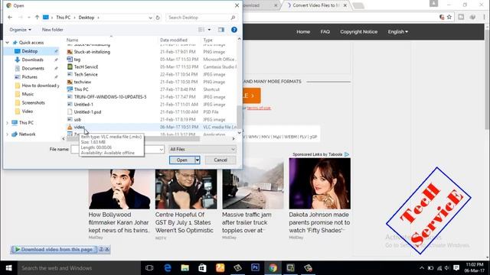Click the search magnifier in Search Desktop
This screenshot has height=275, width=490.
pyautogui.click(x=233, y=18)
